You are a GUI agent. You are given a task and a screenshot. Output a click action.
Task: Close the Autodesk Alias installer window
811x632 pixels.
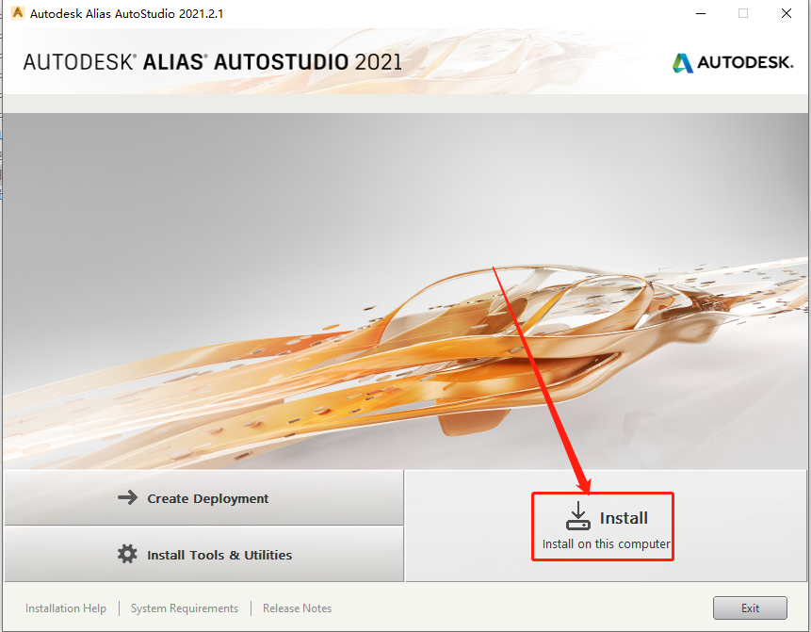[787, 13]
